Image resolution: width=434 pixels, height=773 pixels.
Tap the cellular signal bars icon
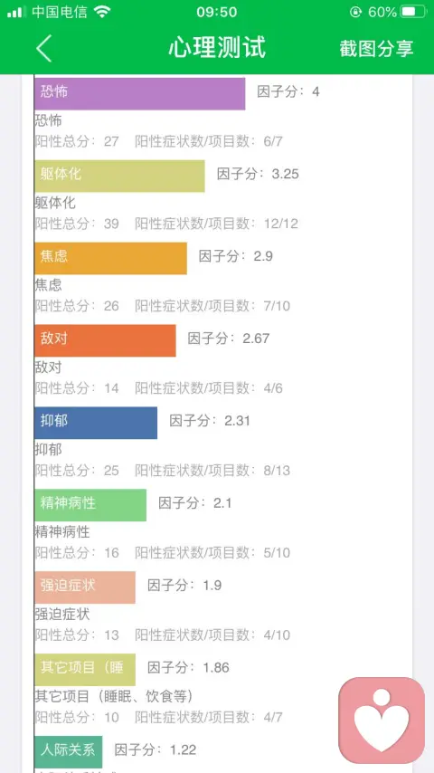tap(16, 12)
